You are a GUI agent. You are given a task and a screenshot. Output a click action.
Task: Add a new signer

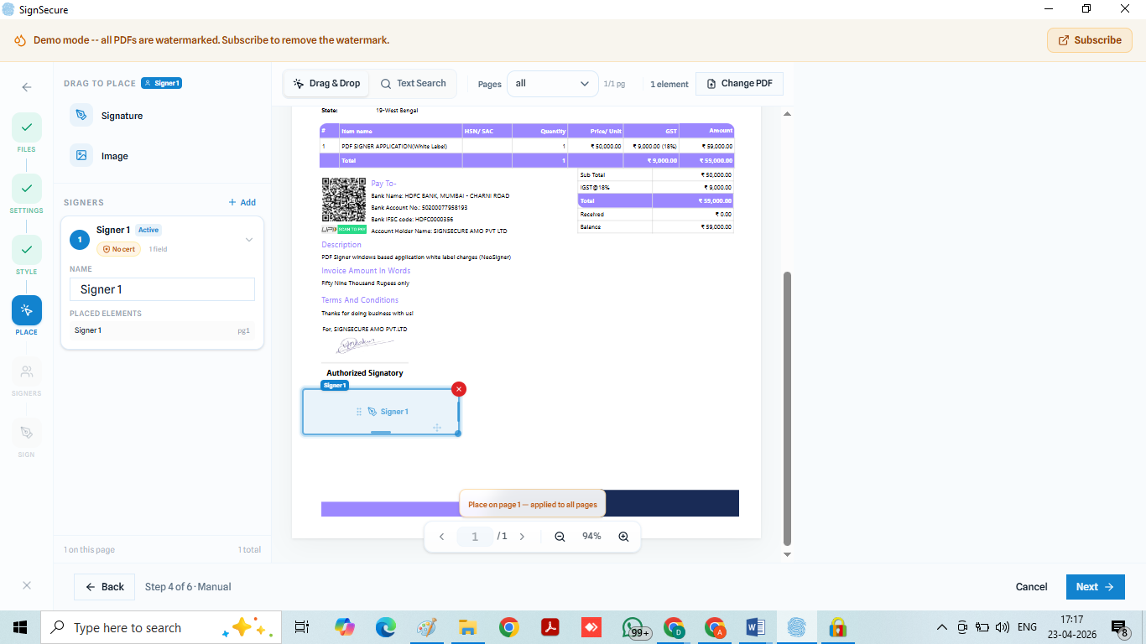[x=242, y=203]
